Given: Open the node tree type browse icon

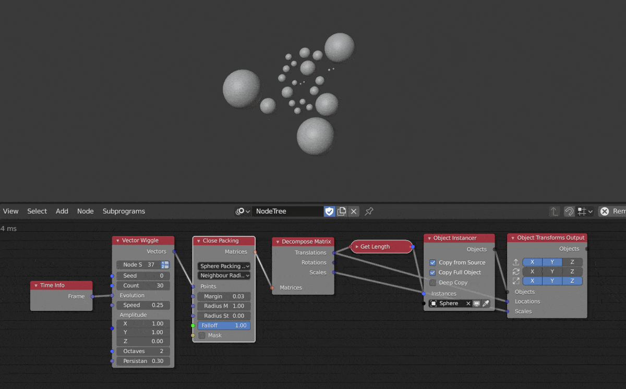Looking at the screenshot, I should tap(243, 211).
